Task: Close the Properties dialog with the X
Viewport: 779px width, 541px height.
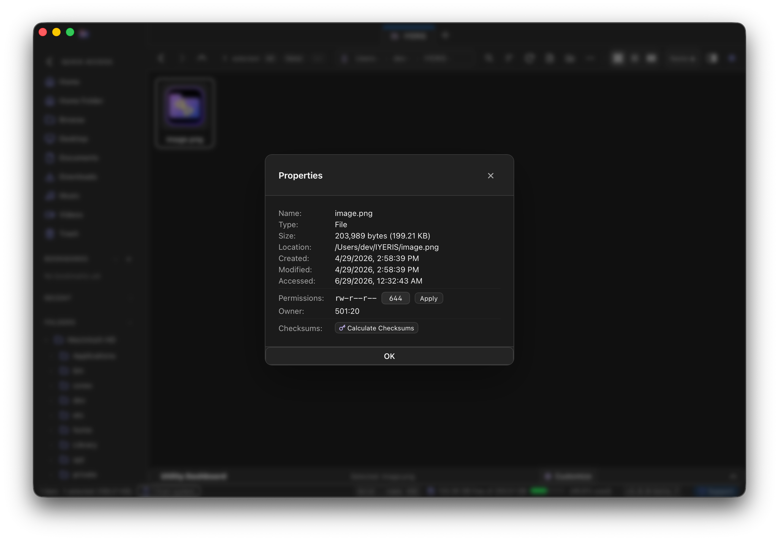Action: click(x=490, y=176)
